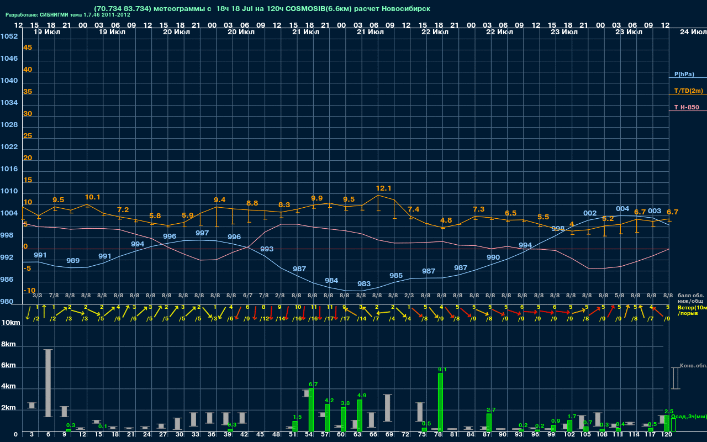Click the orange -10 temperature axis label
This screenshot has height=442, width=707.
coord(29,291)
